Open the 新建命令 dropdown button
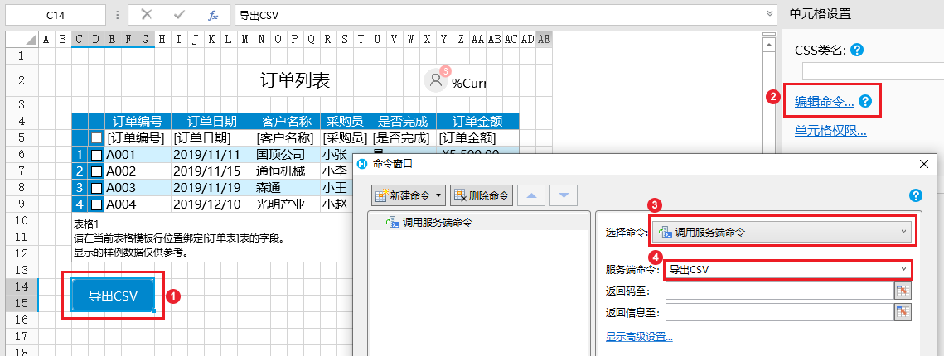The height and width of the screenshot is (356, 944). (409, 195)
